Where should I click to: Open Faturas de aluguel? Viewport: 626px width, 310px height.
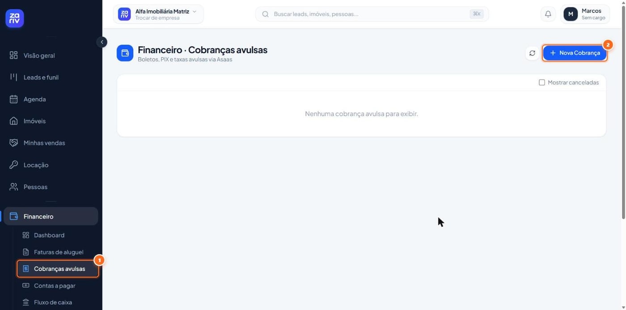pos(58,252)
